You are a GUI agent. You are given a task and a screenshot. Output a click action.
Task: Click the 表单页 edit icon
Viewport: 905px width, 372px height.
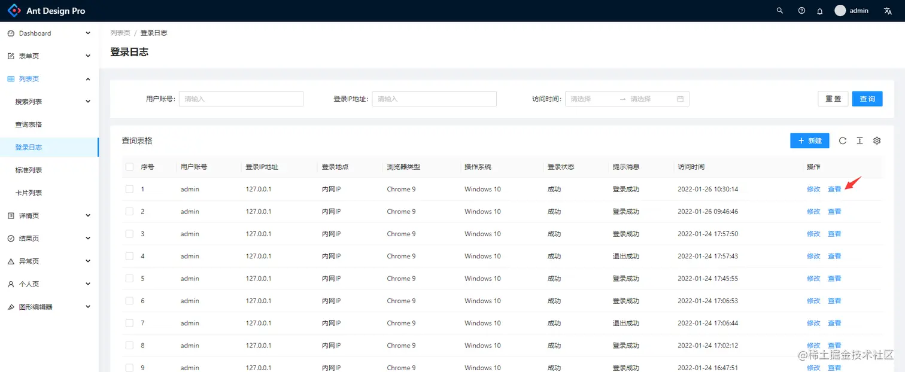point(11,56)
